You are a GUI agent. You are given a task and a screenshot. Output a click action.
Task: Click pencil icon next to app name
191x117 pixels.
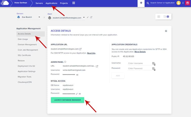[x=88, y=17]
